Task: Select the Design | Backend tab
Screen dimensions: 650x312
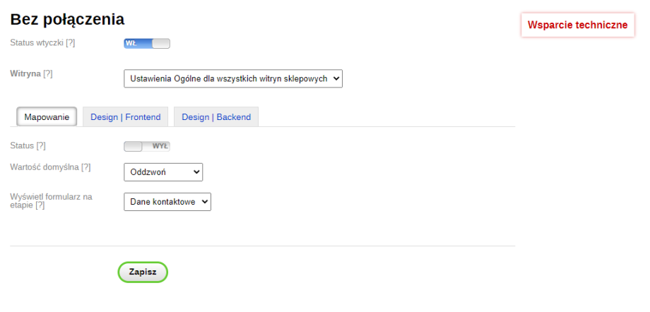Action: click(216, 117)
